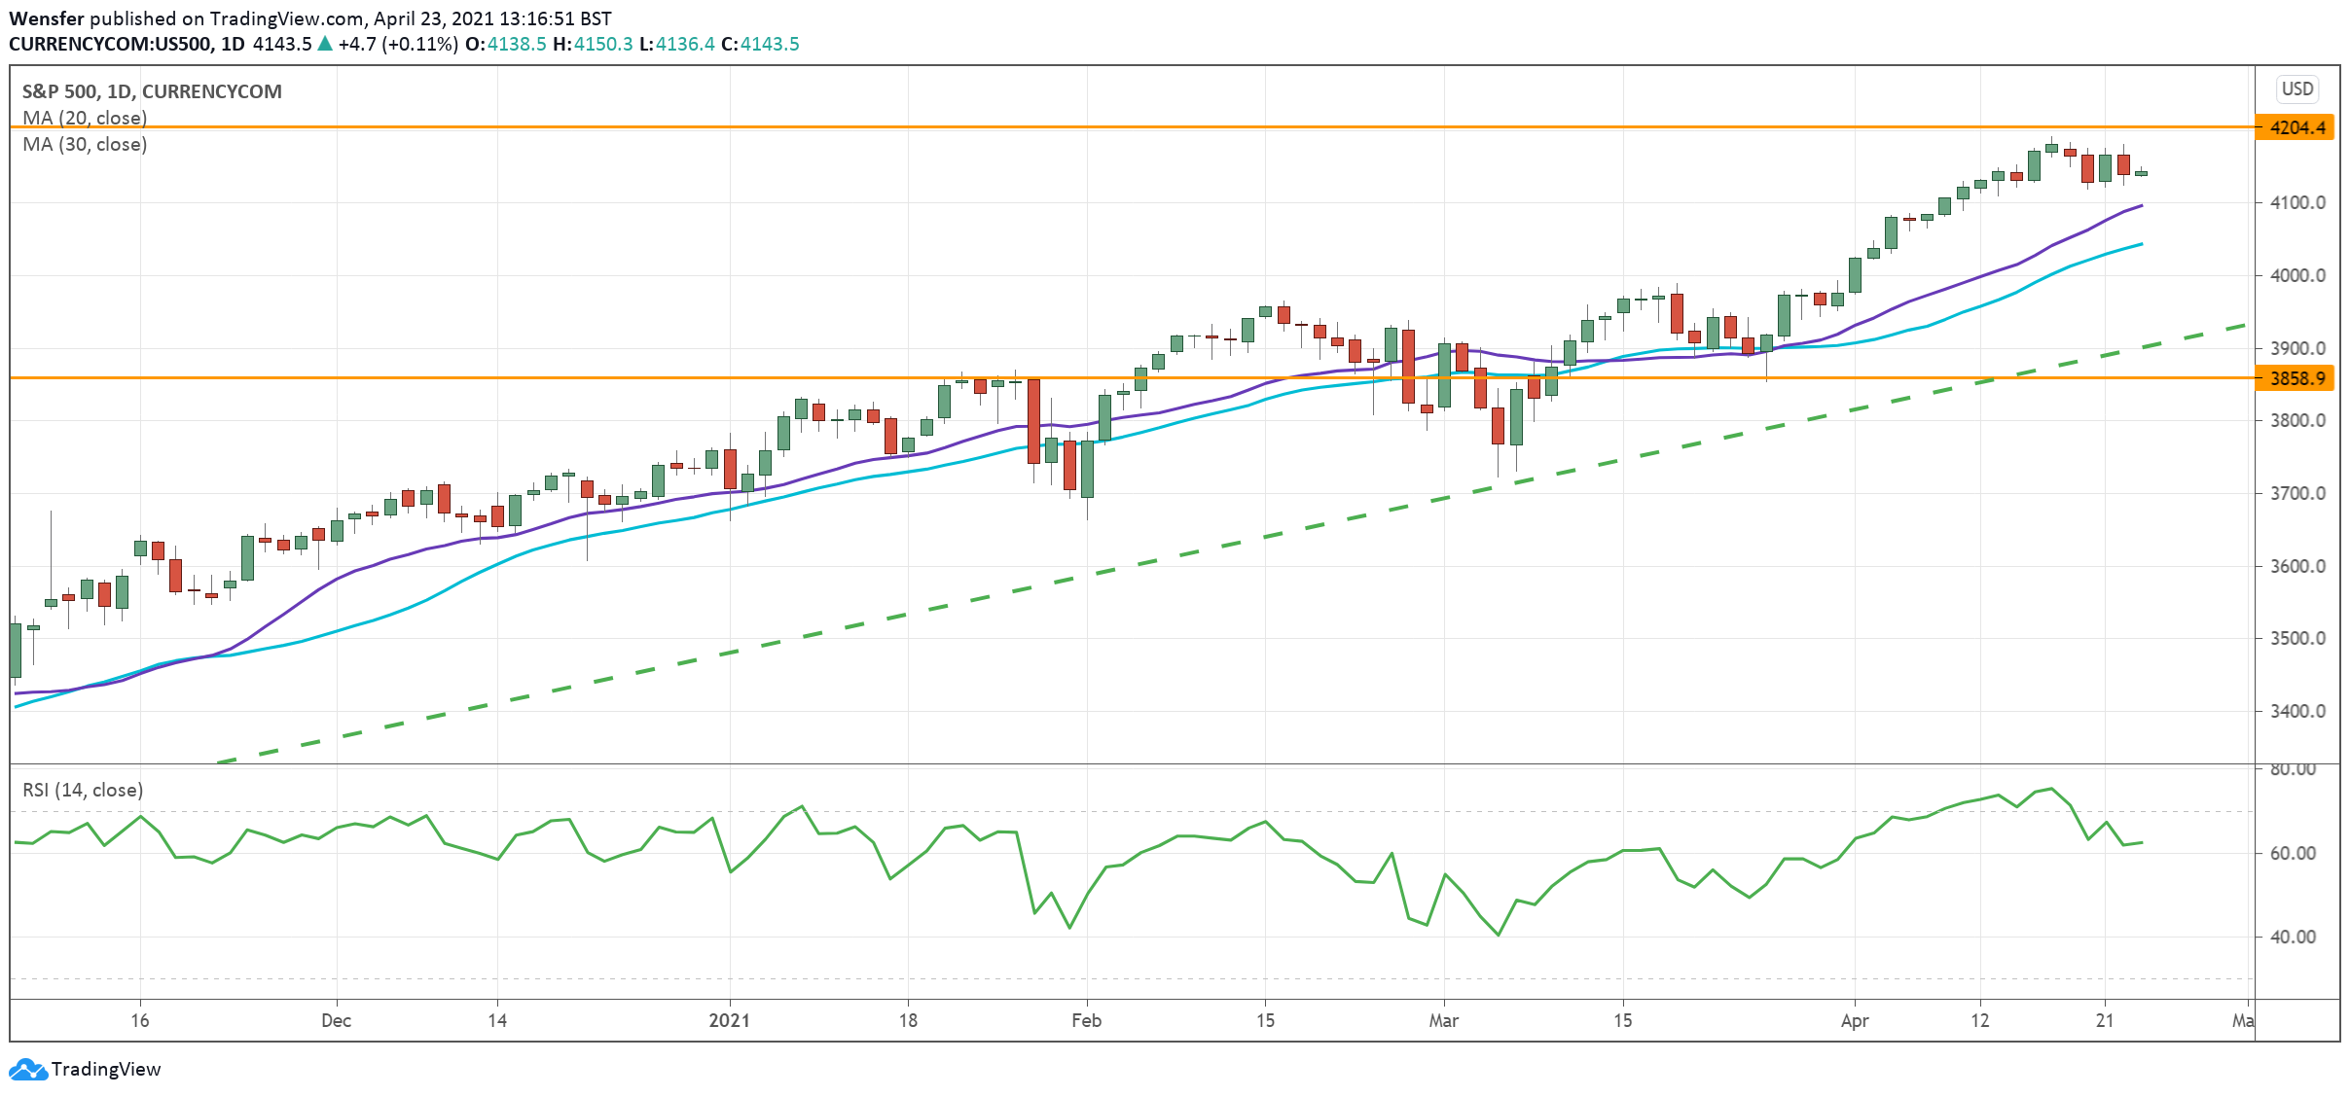Click the TradingView cloud logo icon
This screenshot has width=2350, height=1097.
[27, 1069]
